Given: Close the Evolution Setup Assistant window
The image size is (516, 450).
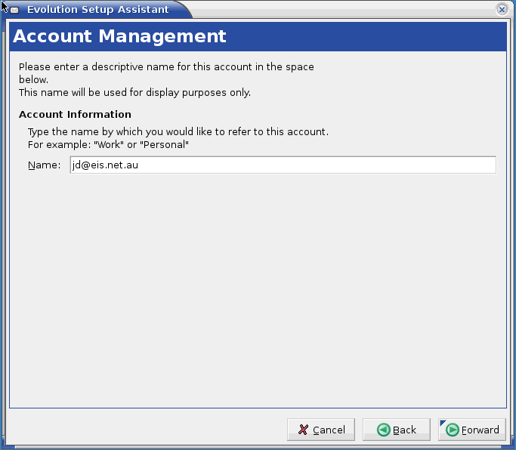Looking at the screenshot, I should [x=502, y=10].
